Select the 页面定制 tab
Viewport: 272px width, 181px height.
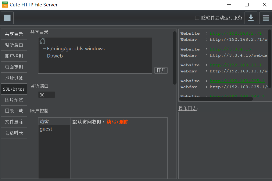click(14, 67)
